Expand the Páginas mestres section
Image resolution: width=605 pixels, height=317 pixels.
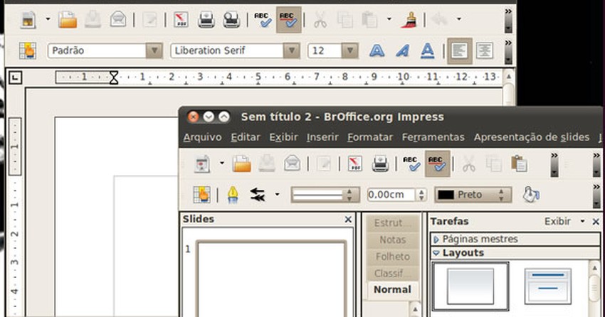pos(436,240)
